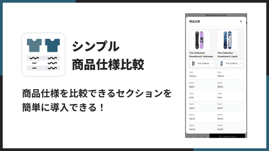Click the 'Welcome to our store' banner

[x=216, y=15]
